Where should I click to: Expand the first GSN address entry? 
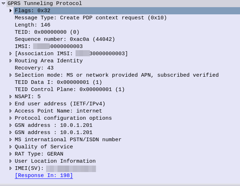[11, 125]
